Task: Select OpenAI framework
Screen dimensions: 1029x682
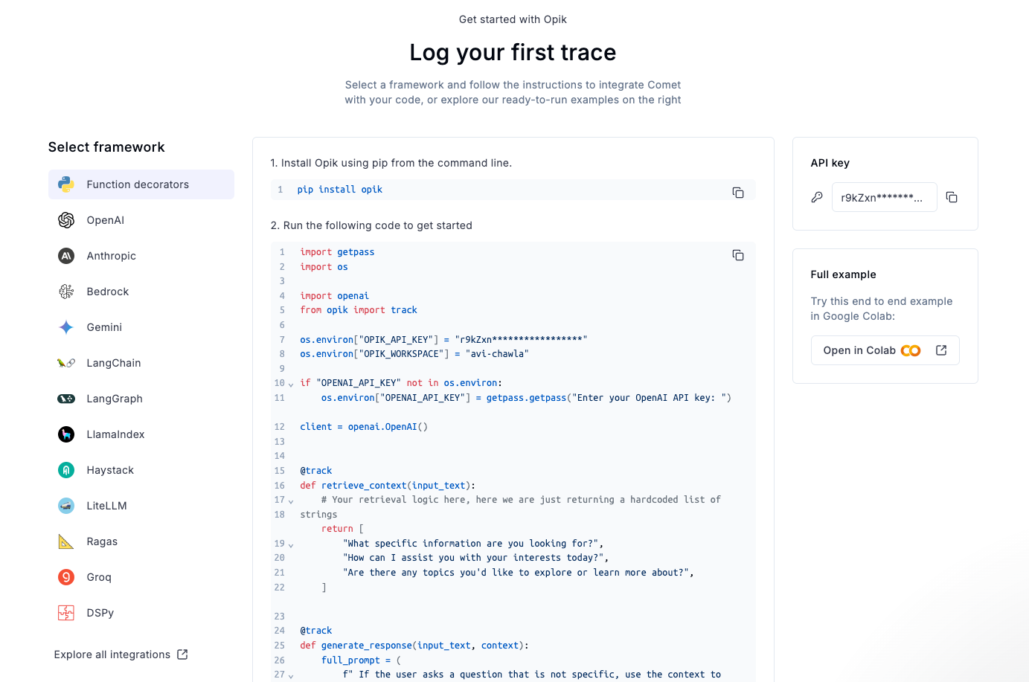Action: tap(141, 220)
